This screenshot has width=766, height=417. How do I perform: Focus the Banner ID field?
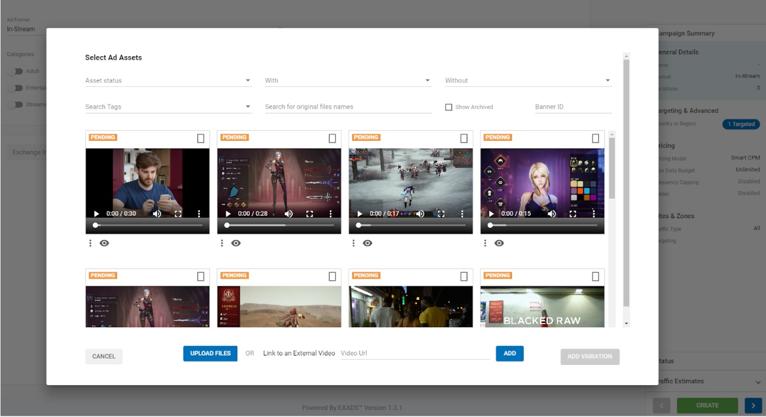coord(574,107)
